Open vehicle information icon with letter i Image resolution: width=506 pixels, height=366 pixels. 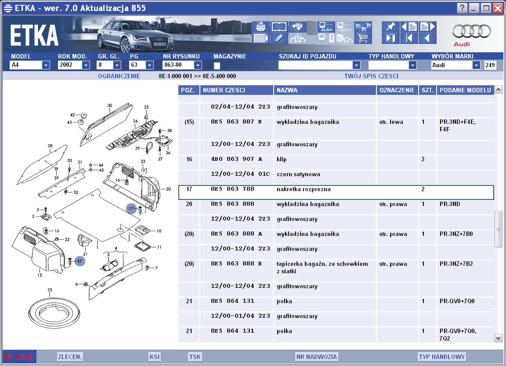pos(297,38)
